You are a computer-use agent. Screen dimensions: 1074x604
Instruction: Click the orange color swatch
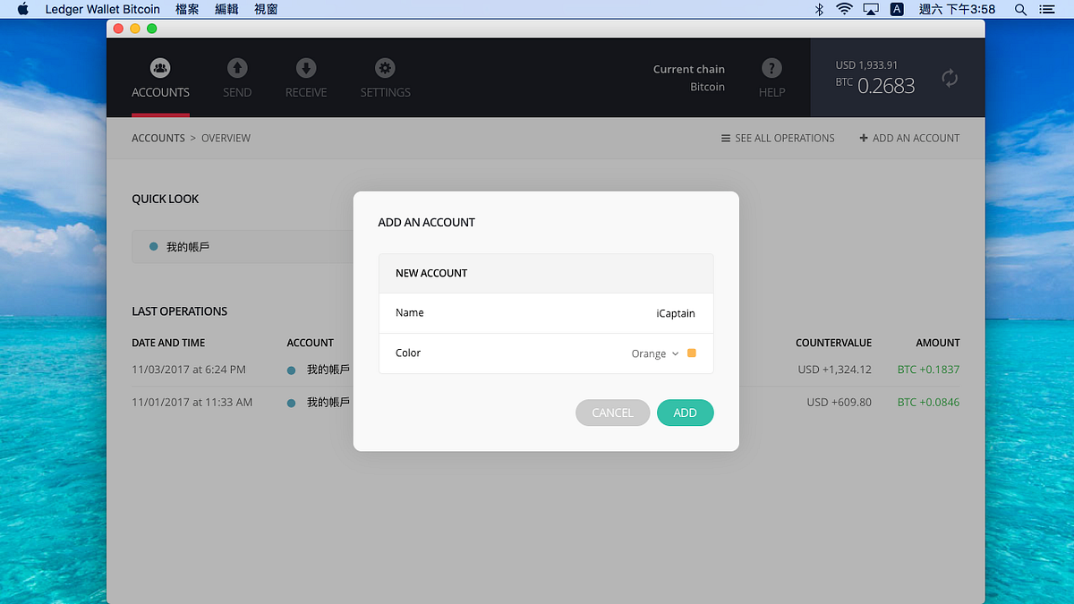point(692,353)
